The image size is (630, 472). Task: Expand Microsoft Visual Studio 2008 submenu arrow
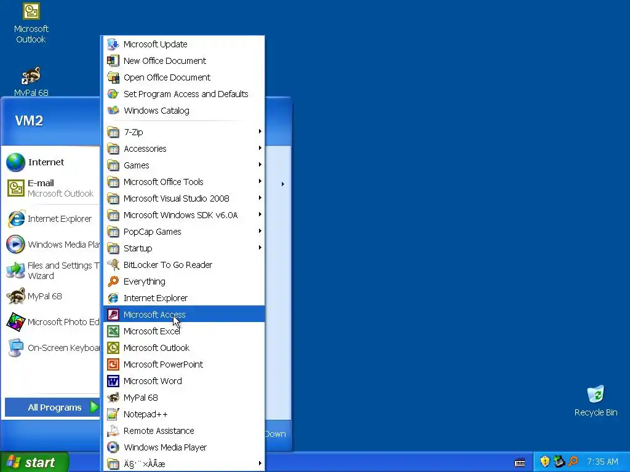click(260, 197)
